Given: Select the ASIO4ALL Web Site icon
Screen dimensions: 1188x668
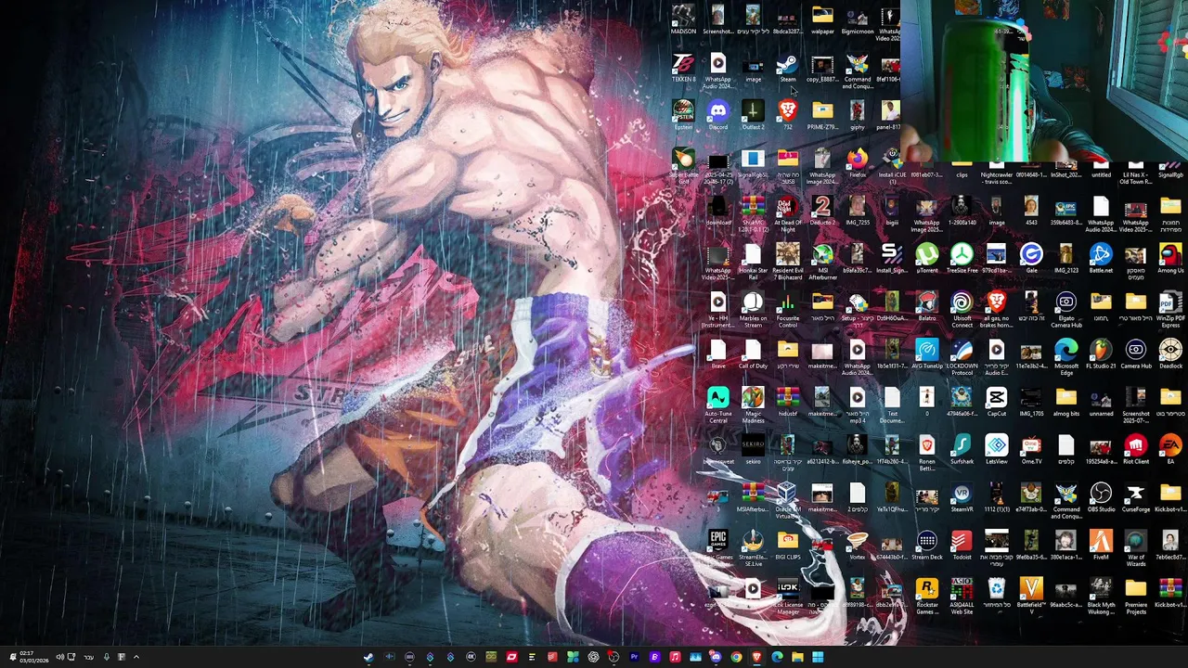Looking at the screenshot, I should (x=962, y=597).
